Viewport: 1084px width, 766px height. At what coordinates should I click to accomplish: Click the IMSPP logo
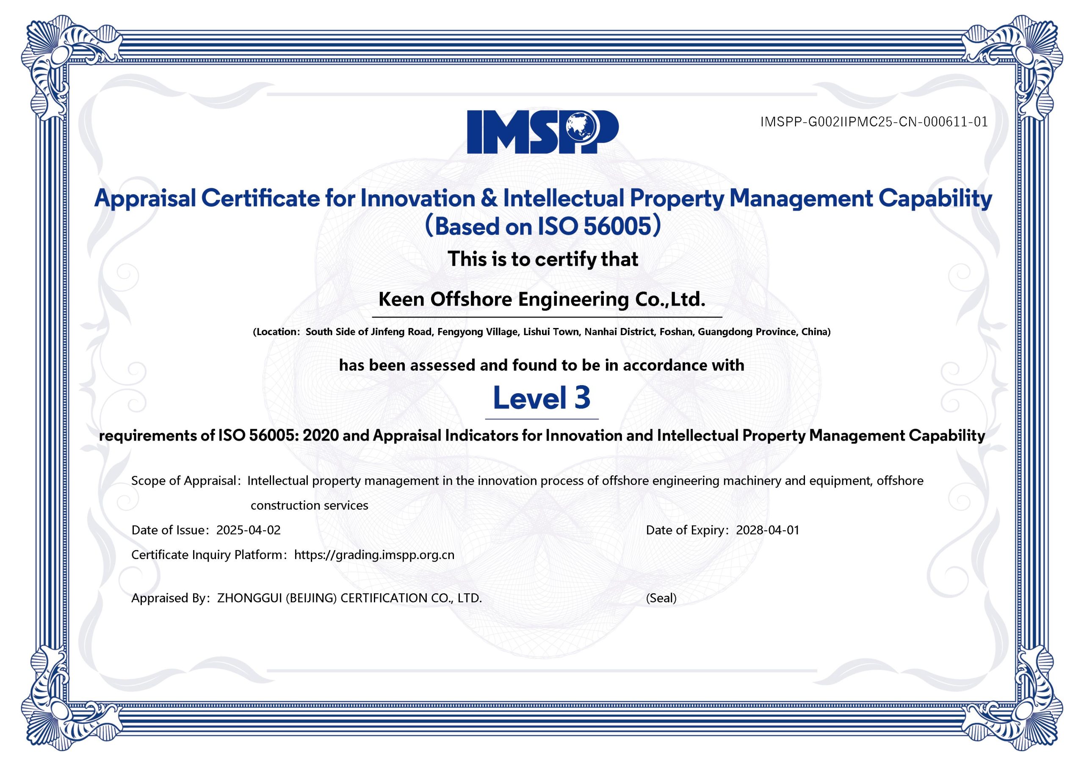coord(542,132)
